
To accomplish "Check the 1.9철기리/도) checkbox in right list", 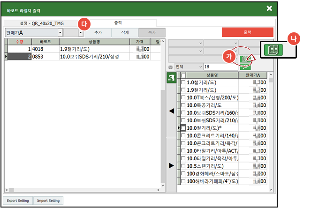I will pos(183,89).
